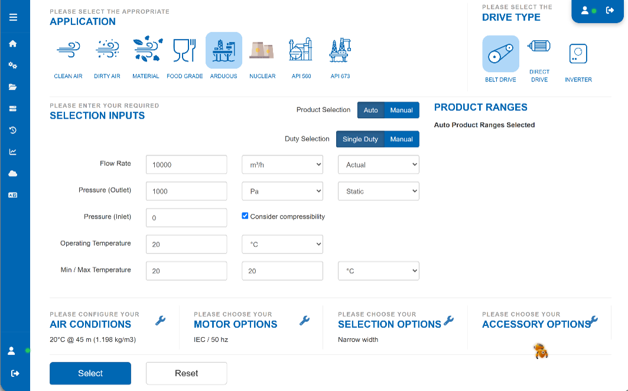The width and height of the screenshot is (628, 391).
Task: Click '20°C @ 45 m (1.198 kg/m3)' text
Action: 93,340
